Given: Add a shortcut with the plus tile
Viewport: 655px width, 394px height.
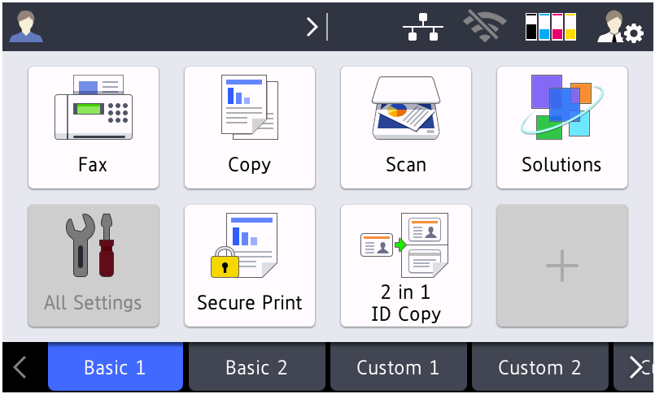Looking at the screenshot, I should (x=562, y=266).
